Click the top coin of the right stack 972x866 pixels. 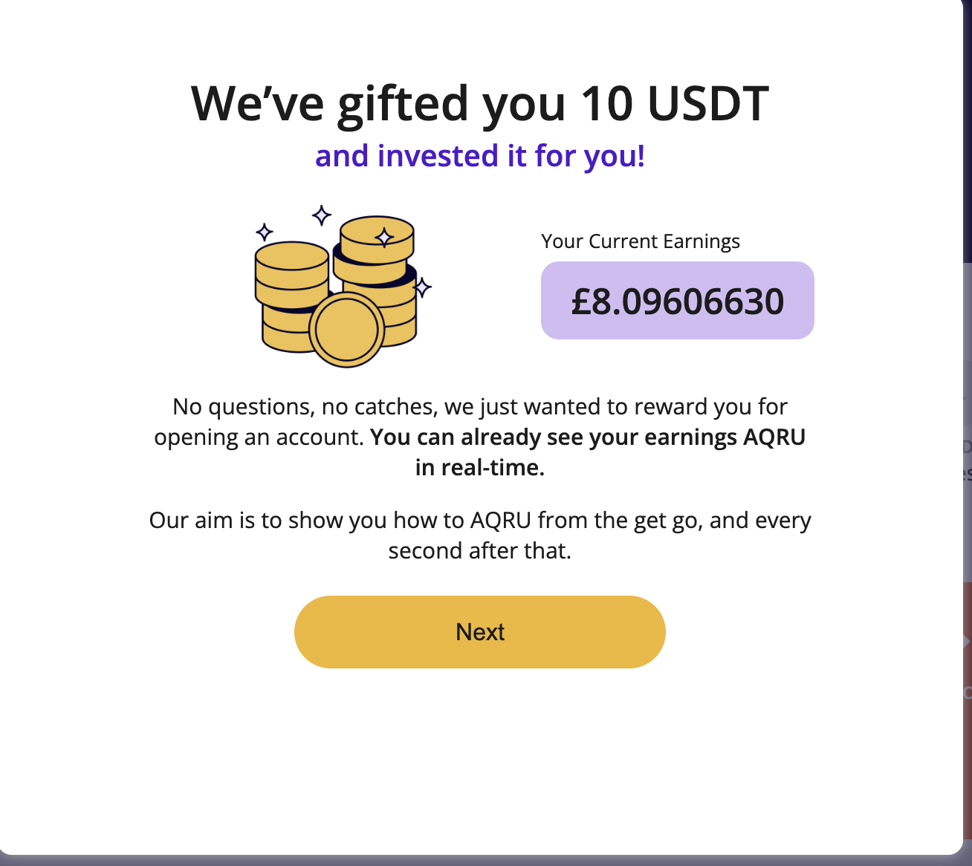[376, 239]
